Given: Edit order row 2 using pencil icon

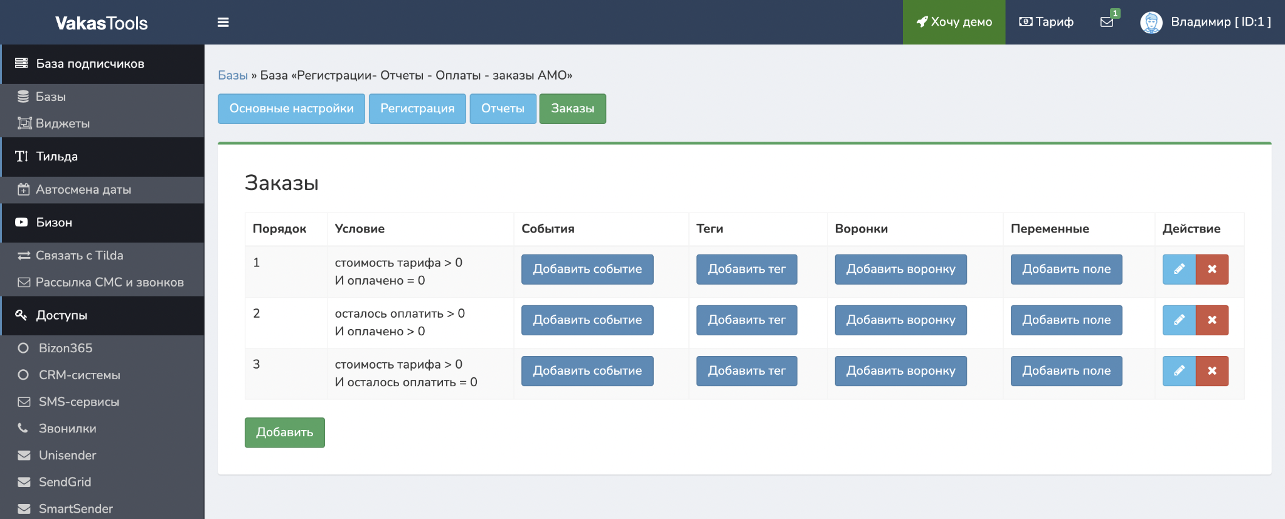Looking at the screenshot, I should pyautogui.click(x=1179, y=320).
